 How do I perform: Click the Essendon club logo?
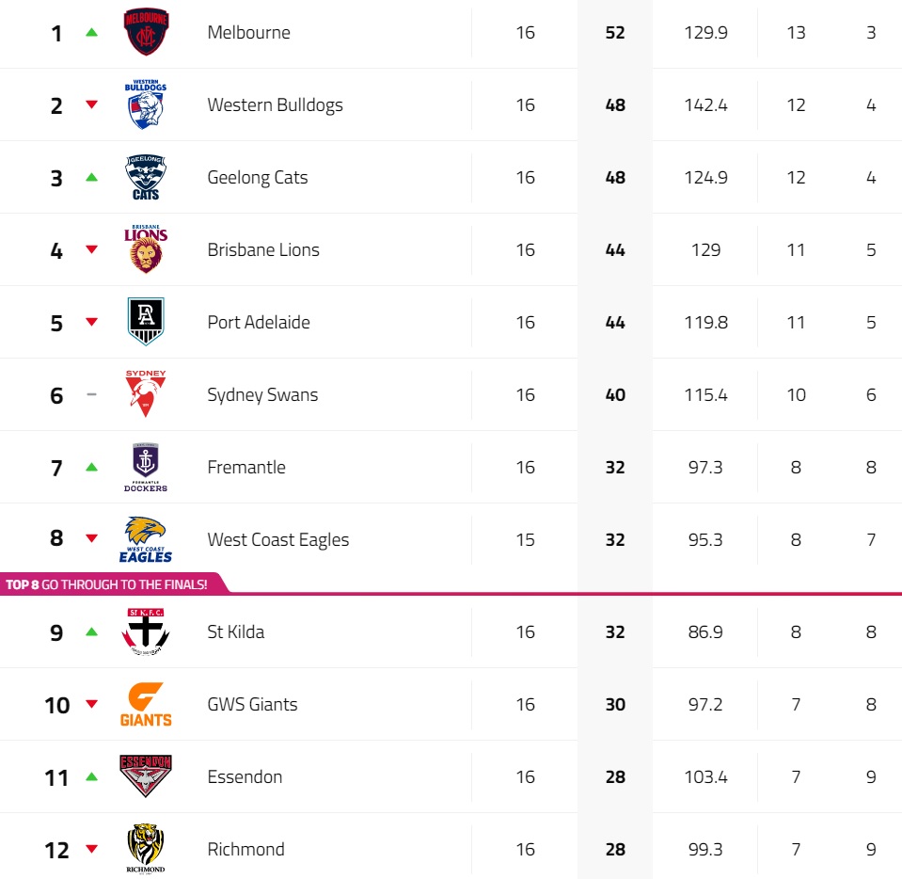(x=146, y=776)
